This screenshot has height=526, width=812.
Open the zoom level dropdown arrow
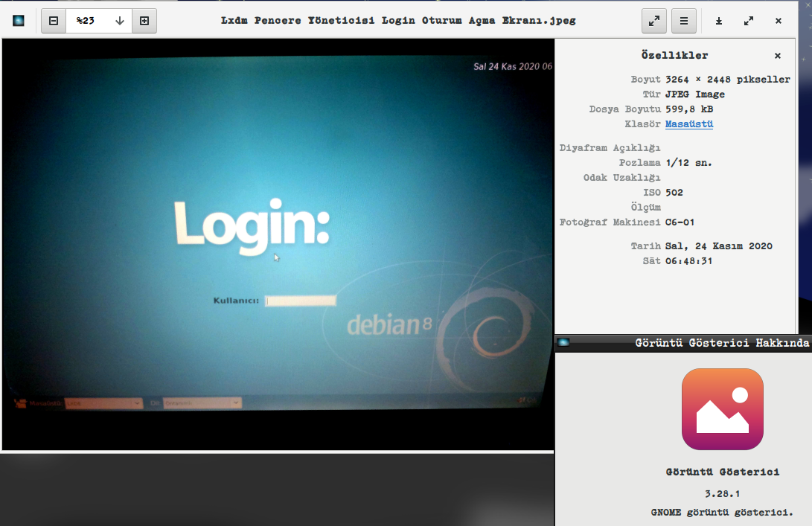[x=120, y=21]
